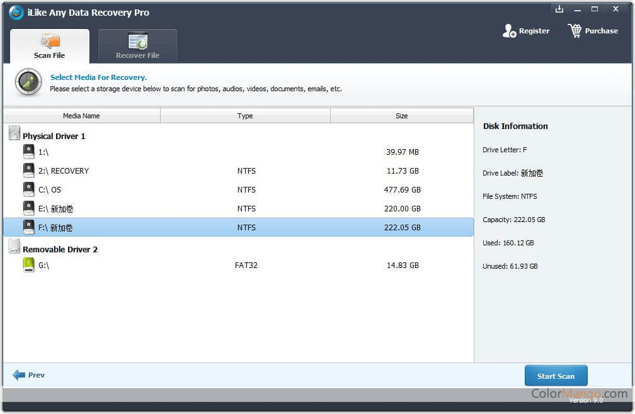Select the G:\ removable drive name
The width and height of the screenshot is (635, 414).
tap(43, 266)
